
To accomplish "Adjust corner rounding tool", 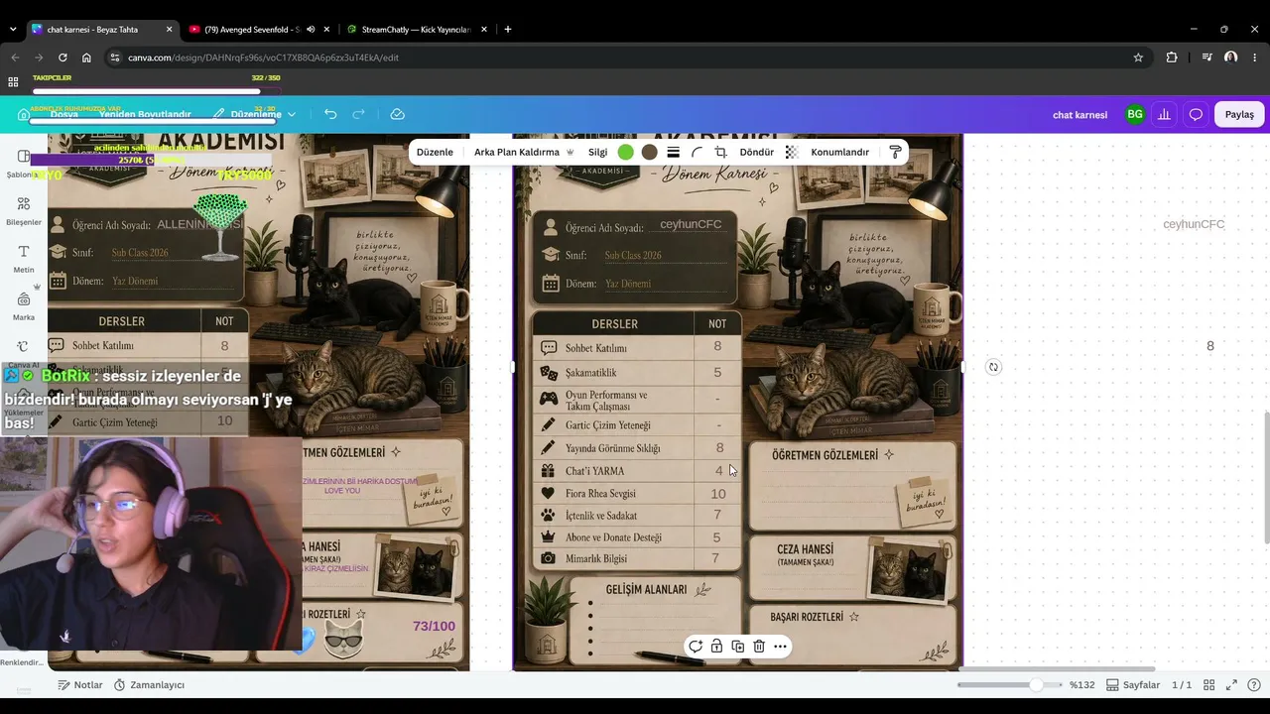I will [x=697, y=152].
